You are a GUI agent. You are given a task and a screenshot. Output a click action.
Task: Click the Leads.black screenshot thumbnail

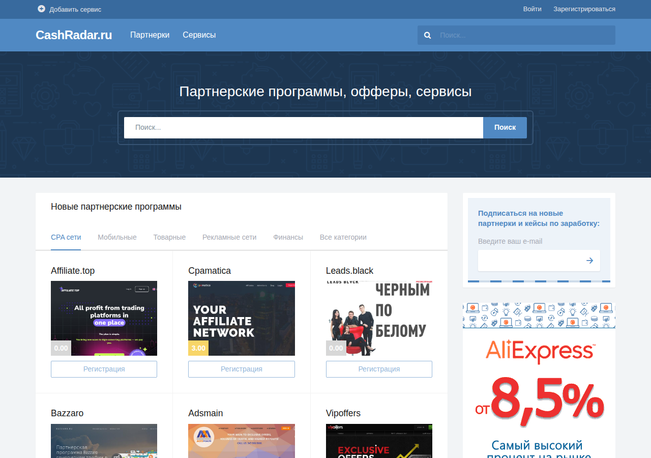click(379, 318)
